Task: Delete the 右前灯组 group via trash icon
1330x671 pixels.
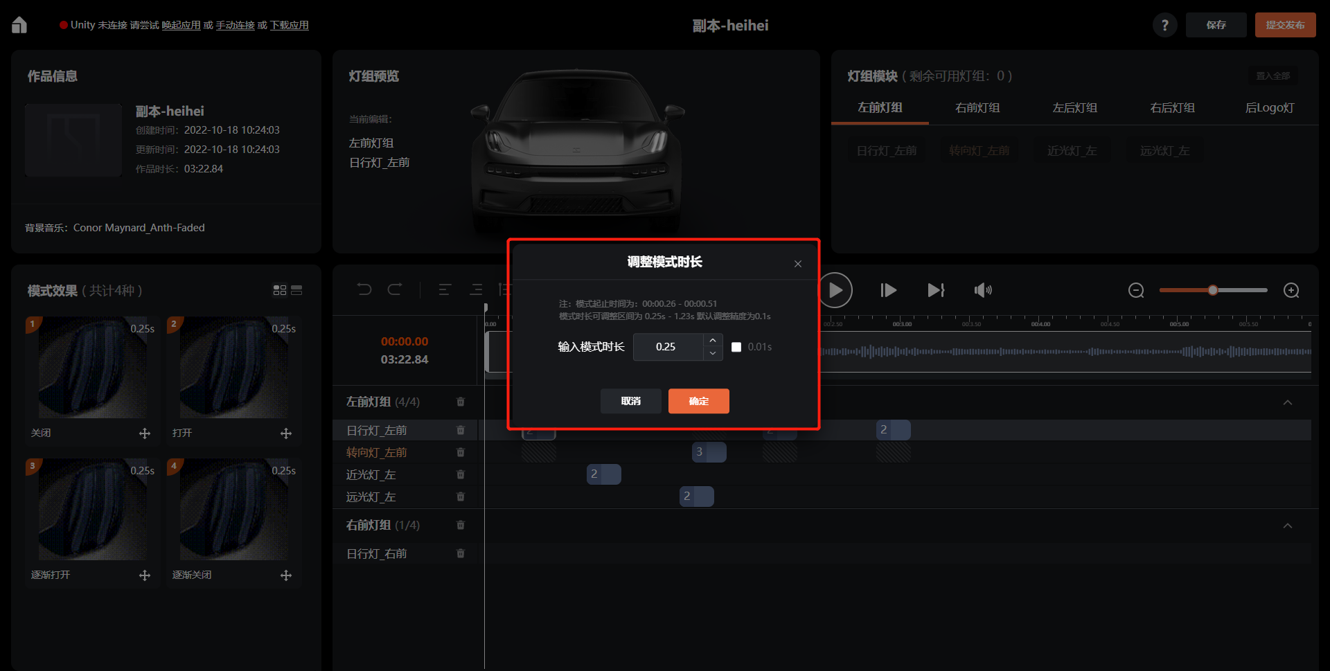Action: coord(461,525)
